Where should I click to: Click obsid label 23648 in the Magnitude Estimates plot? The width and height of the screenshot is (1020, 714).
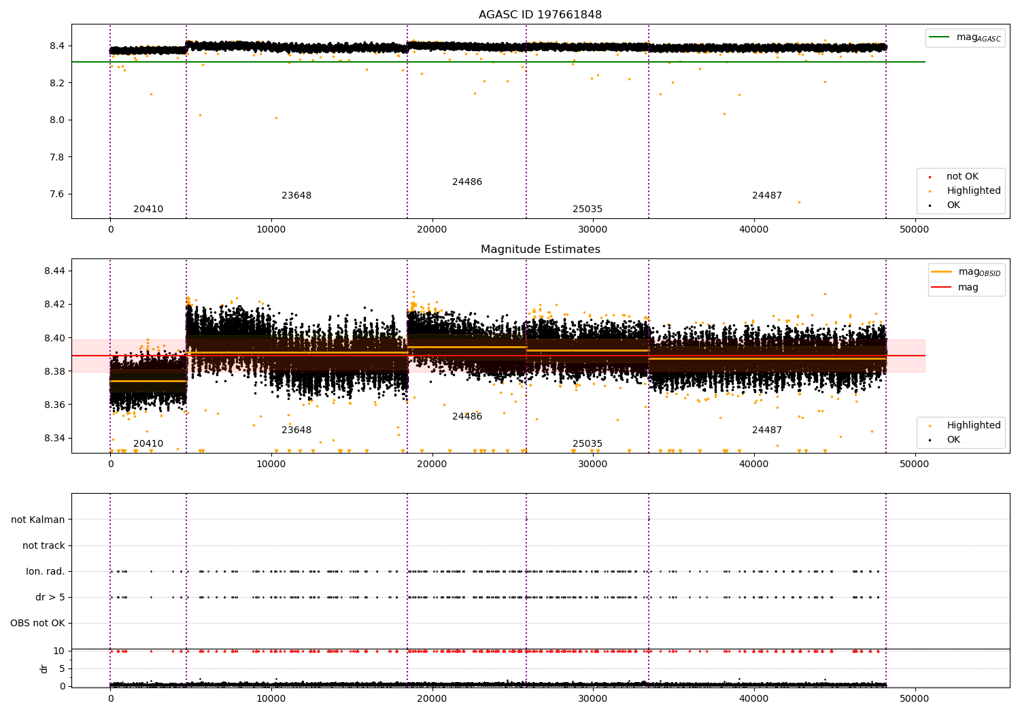[x=296, y=430]
